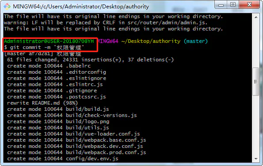Screen dimensions: 263x166
Task: Click the build/webpack.dev.conf.js line
Action: 75,147
